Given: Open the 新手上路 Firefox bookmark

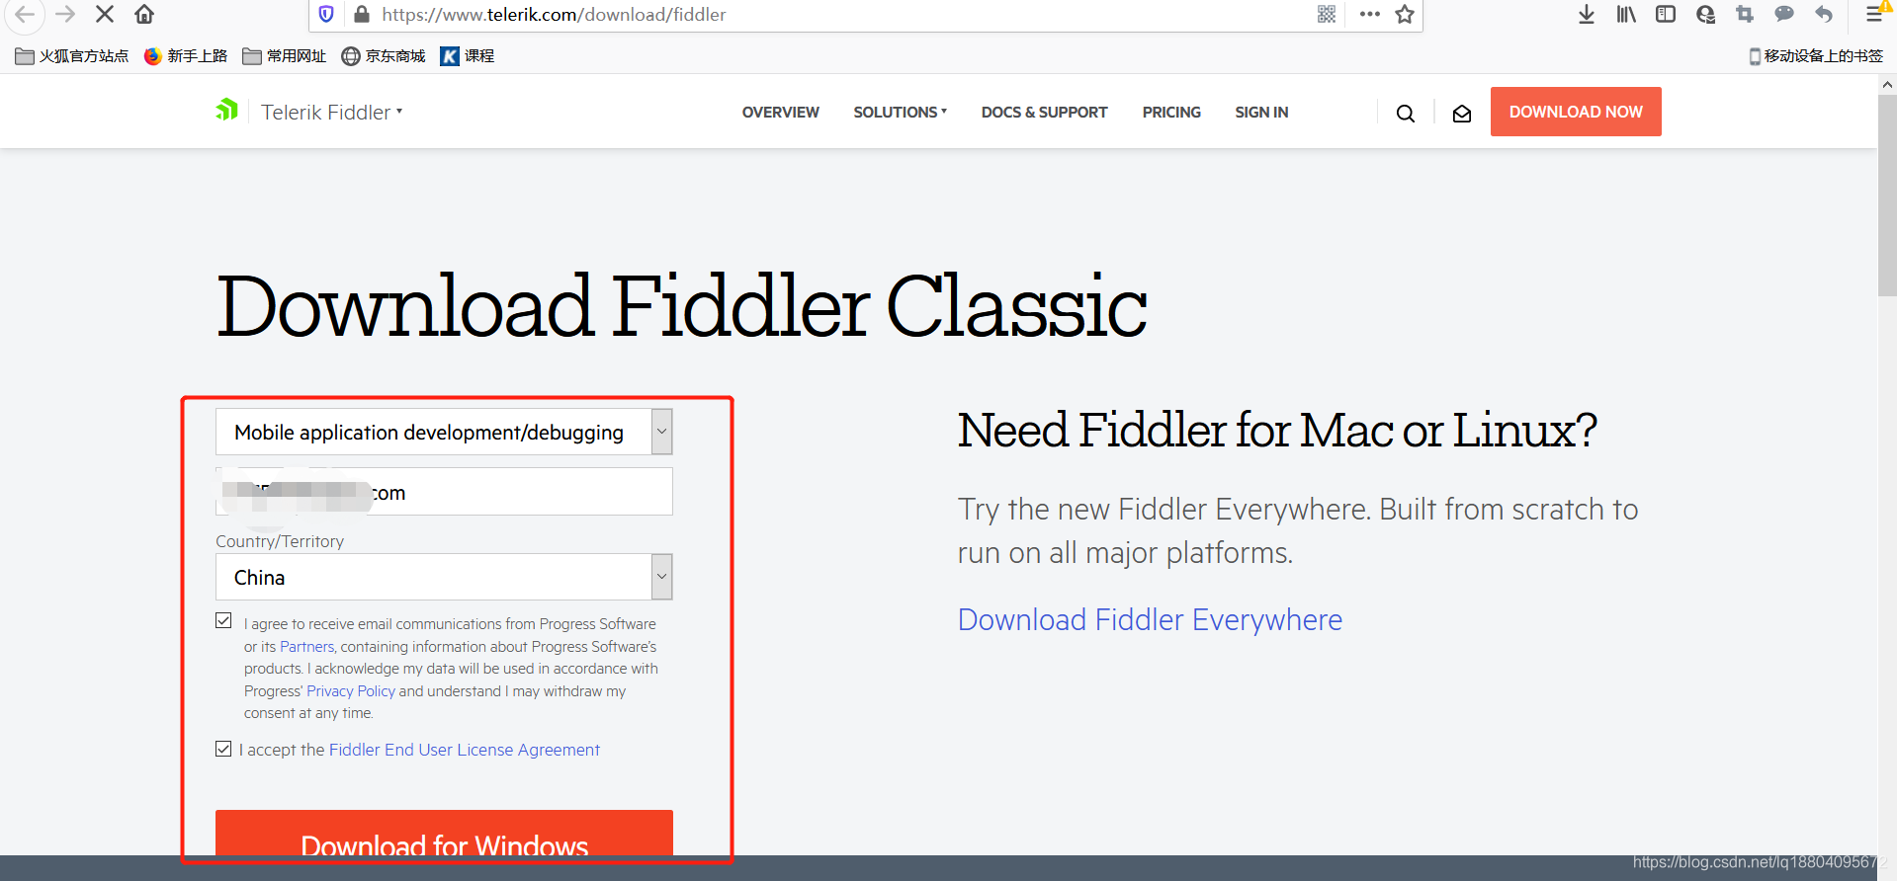Looking at the screenshot, I should coord(186,56).
